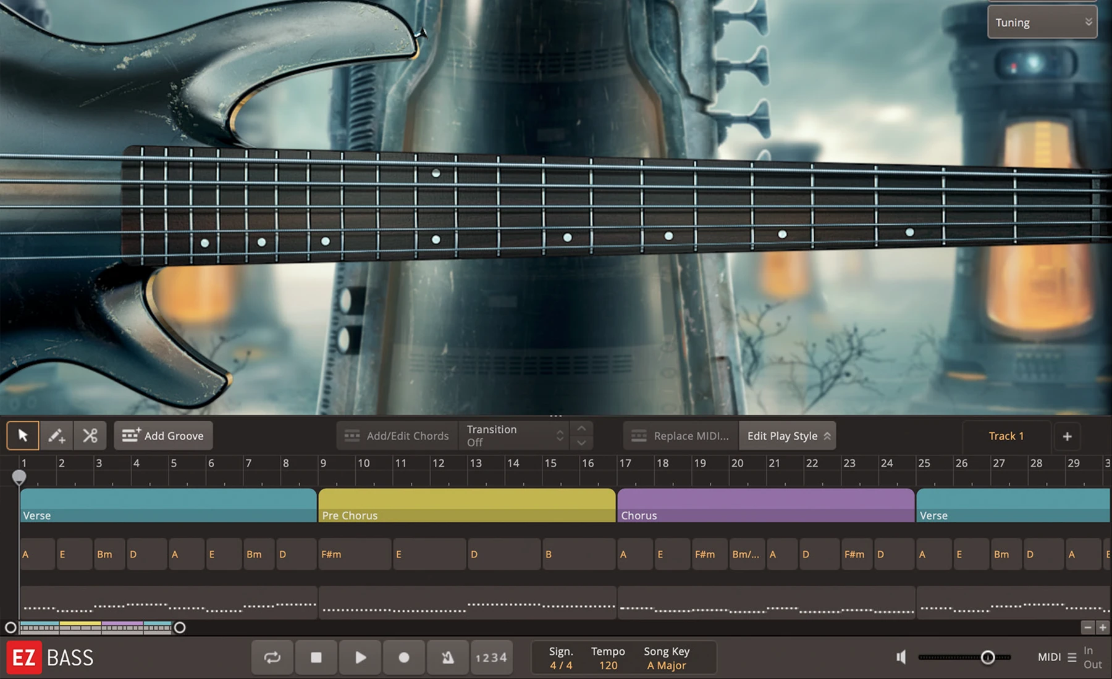
Task: Open Song Key A Major
Action: point(667,665)
